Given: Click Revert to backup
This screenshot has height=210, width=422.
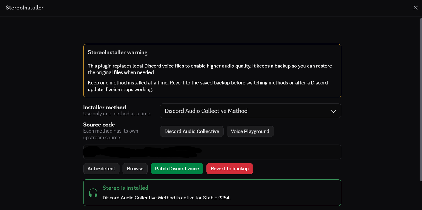Looking at the screenshot, I should (229, 169).
